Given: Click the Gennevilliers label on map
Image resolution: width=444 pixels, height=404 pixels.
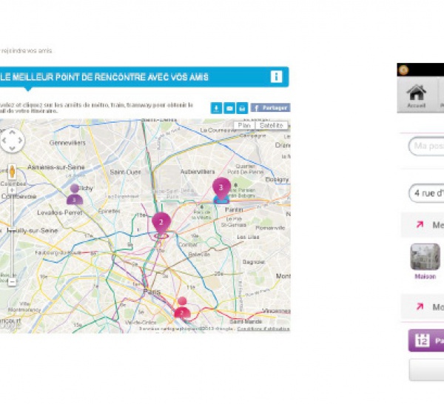Looking at the screenshot, I should (67, 143).
